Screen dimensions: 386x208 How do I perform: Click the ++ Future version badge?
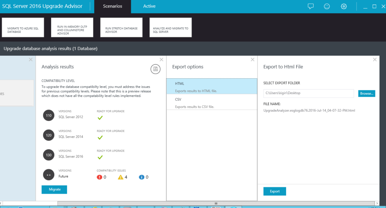(x=49, y=175)
